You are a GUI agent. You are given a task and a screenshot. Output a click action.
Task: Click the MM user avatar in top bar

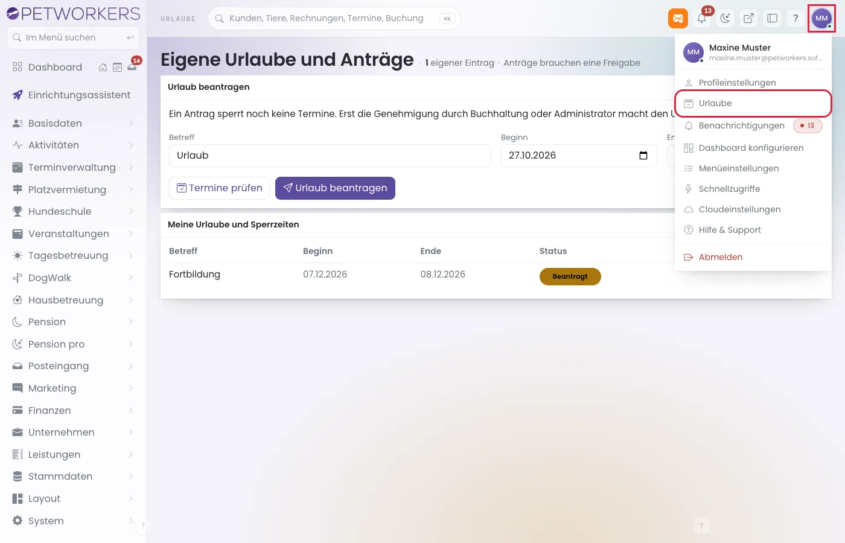pos(821,18)
